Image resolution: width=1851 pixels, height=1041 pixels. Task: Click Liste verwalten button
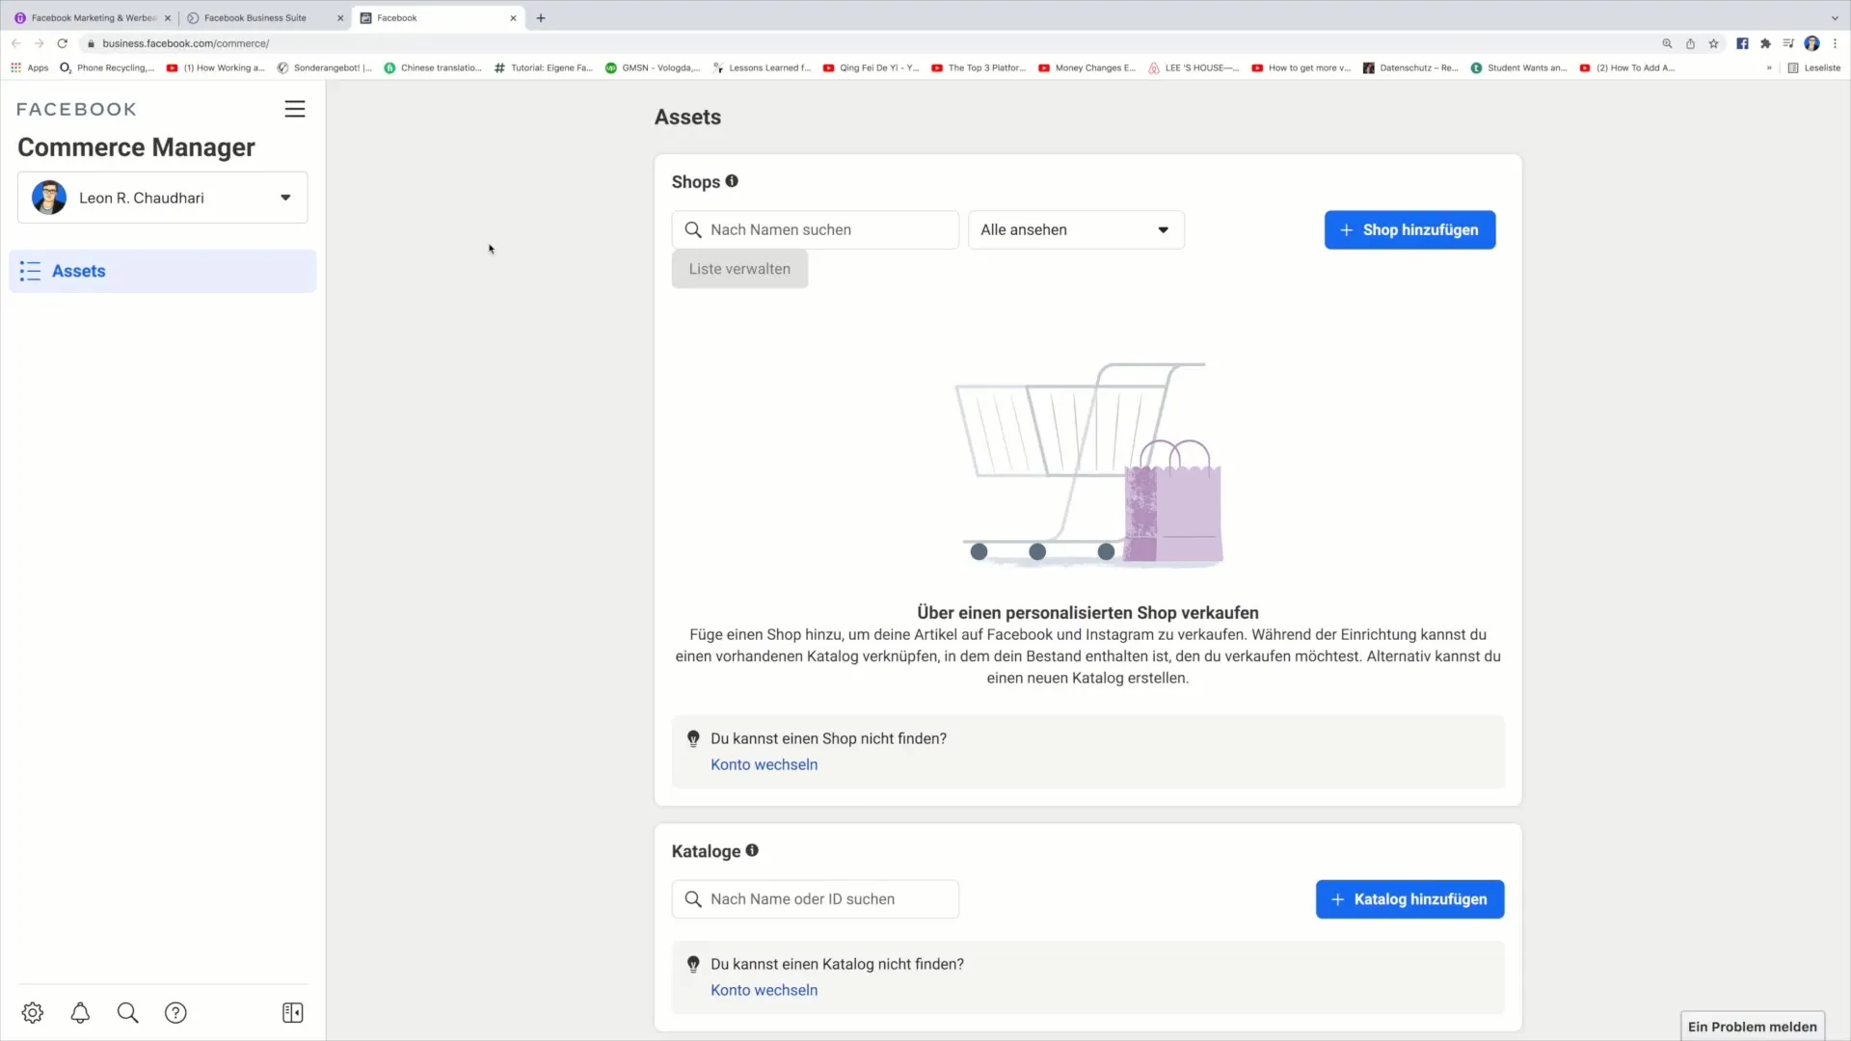739,269
